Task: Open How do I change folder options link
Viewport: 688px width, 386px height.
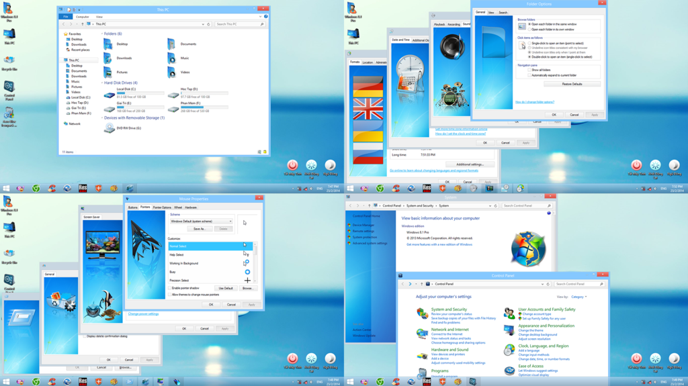Action: 534,102
